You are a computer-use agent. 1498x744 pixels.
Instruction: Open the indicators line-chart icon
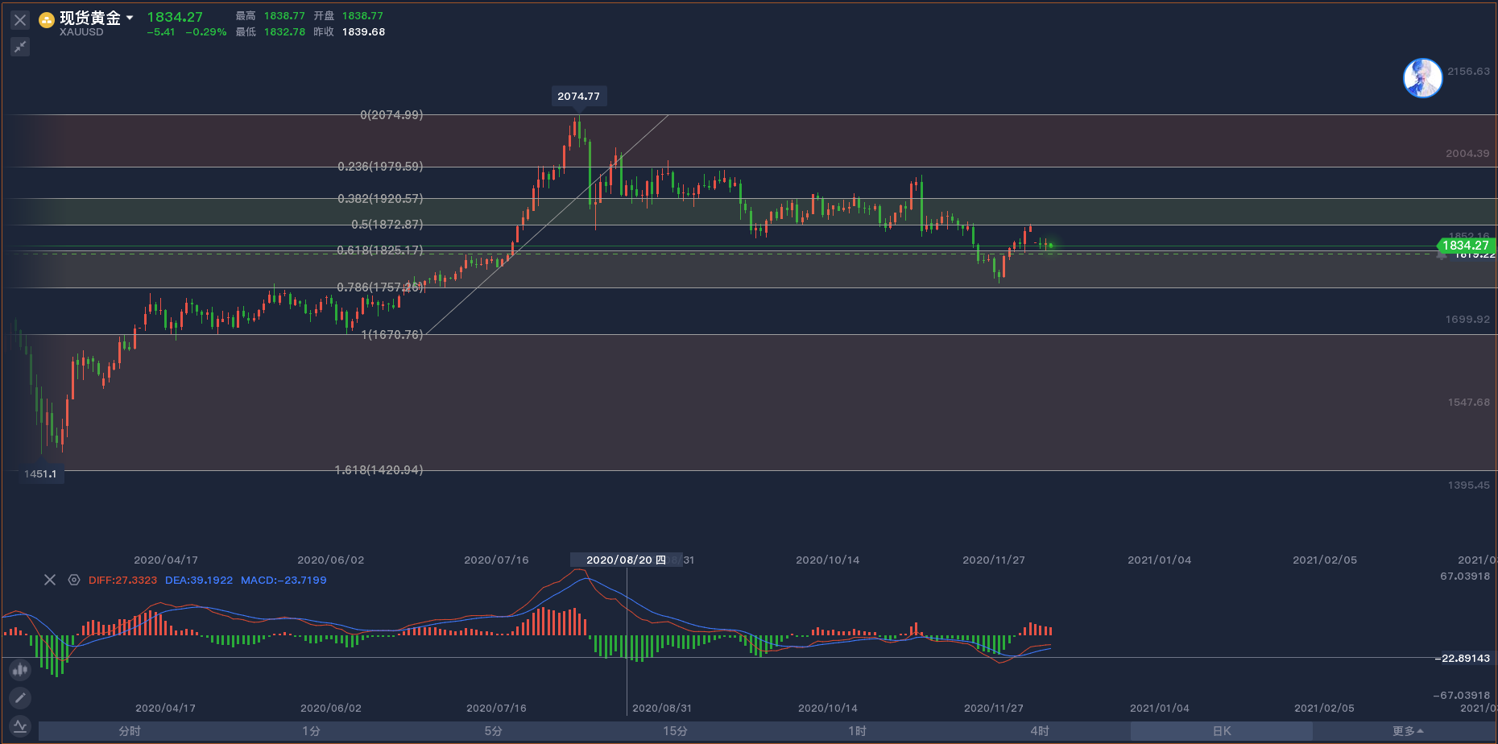20,726
